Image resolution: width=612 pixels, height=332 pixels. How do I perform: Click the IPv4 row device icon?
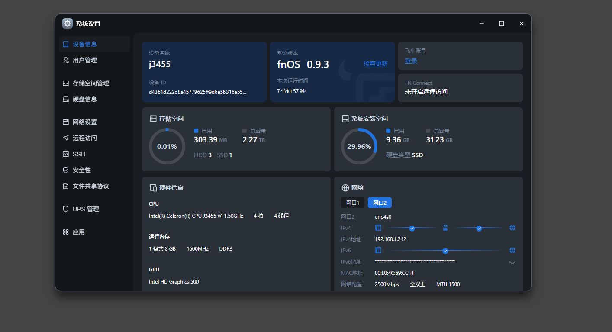click(x=378, y=228)
